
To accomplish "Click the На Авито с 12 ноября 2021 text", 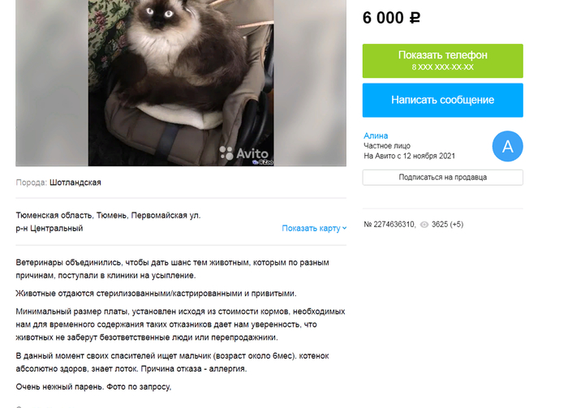I will (409, 156).
